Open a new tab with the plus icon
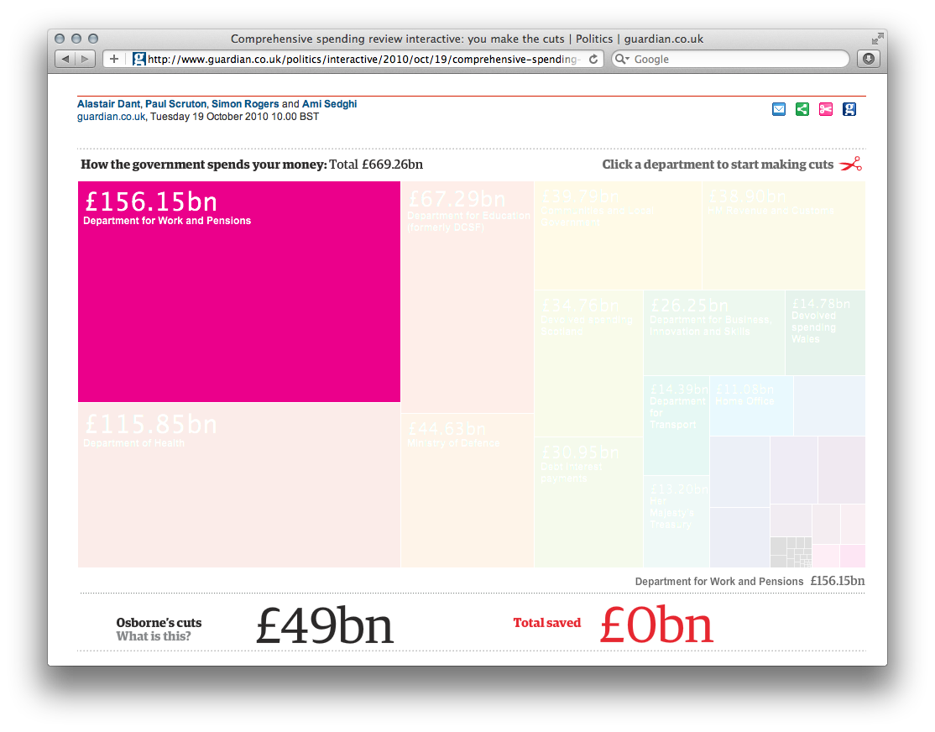935x732 pixels. (113, 59)
